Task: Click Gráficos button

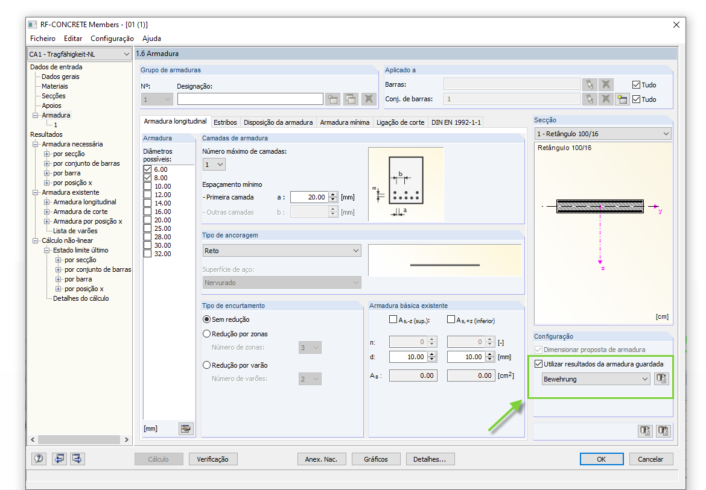Action: [376, 459]
